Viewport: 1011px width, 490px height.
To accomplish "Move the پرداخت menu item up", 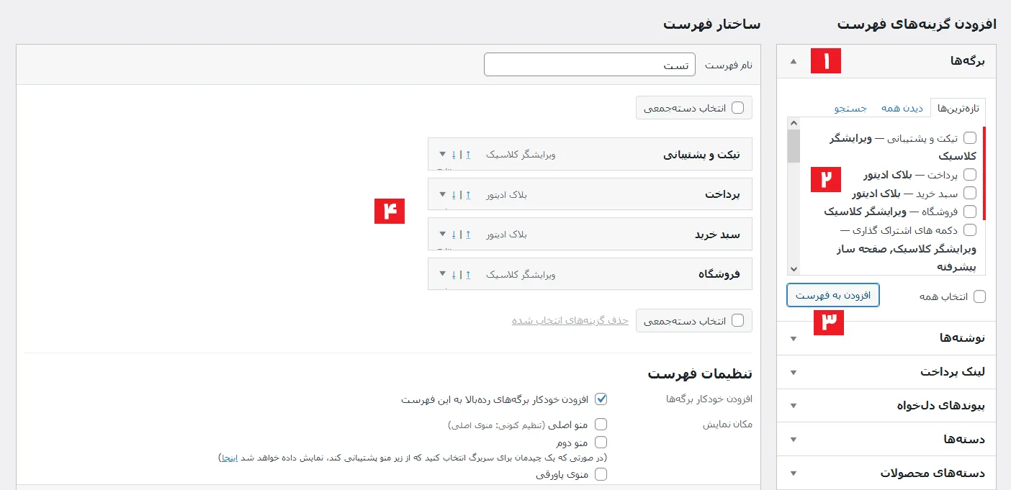I will tap(468, 194).
